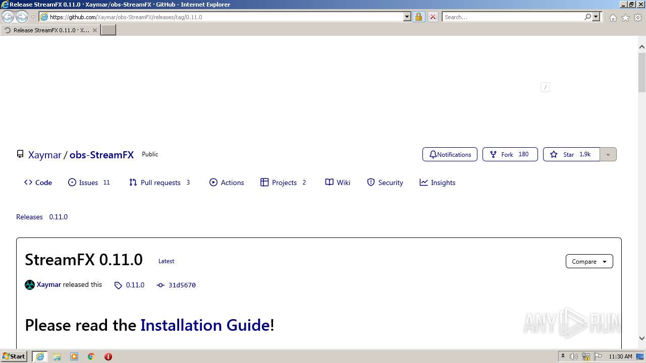Open the search provider dropdown arrow

(x=596, y=17)
